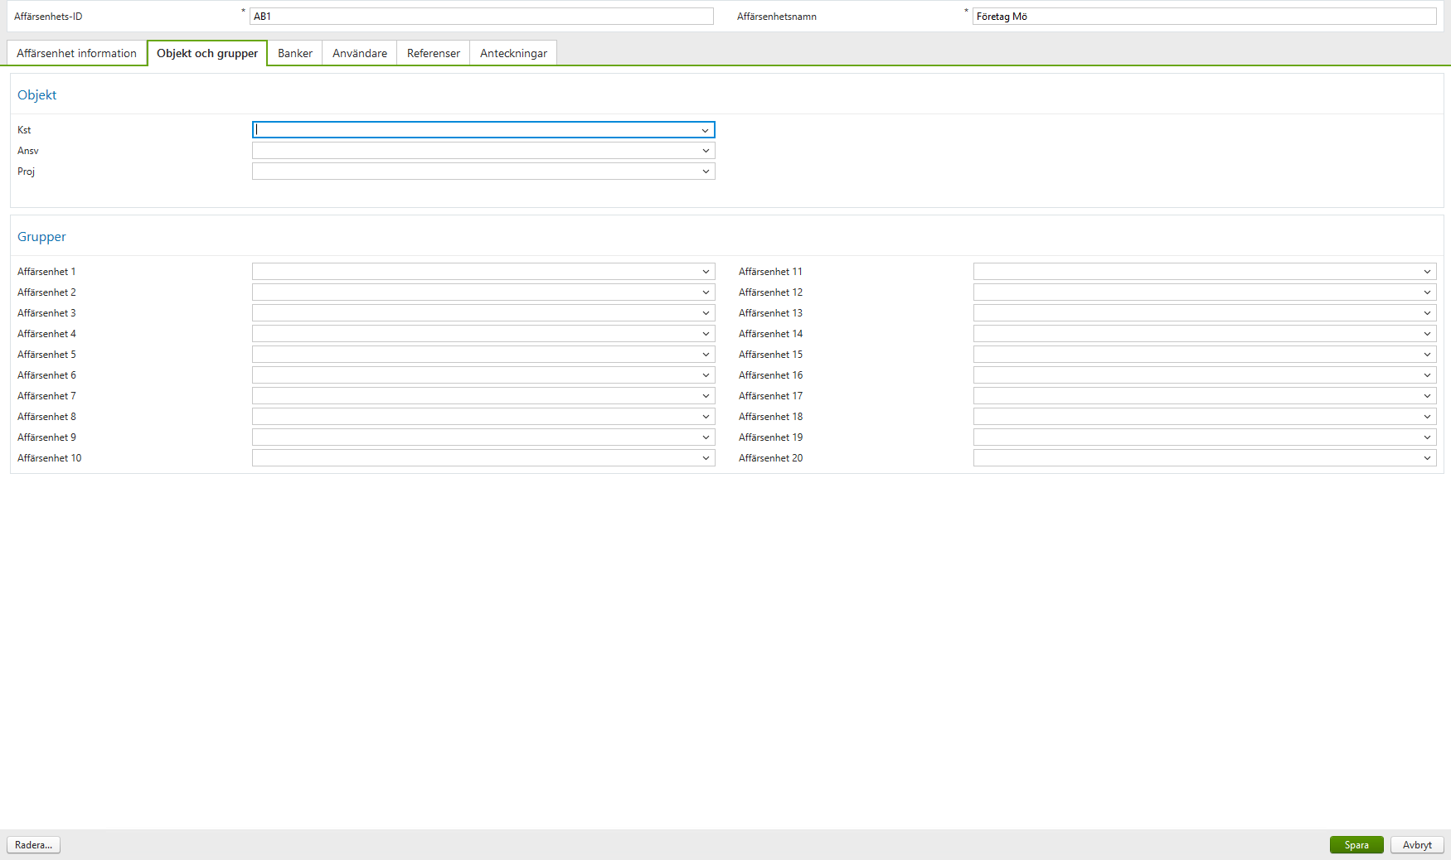Click the Affärsenhetsnamn input field

click(x=1206, y=15)
